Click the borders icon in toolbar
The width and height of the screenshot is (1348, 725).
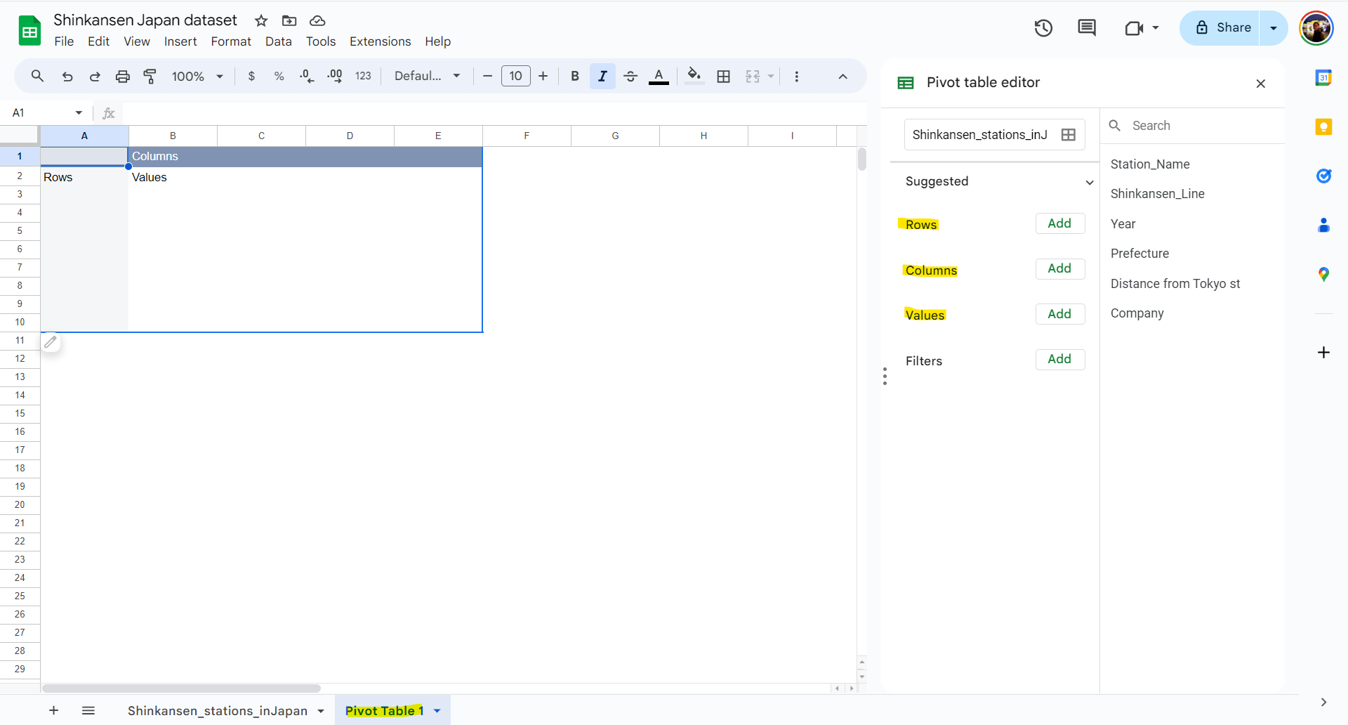[723, 76]
